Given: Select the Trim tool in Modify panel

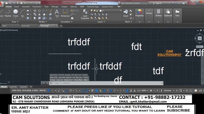Looking at the screenshot, I should coord(44,11).
